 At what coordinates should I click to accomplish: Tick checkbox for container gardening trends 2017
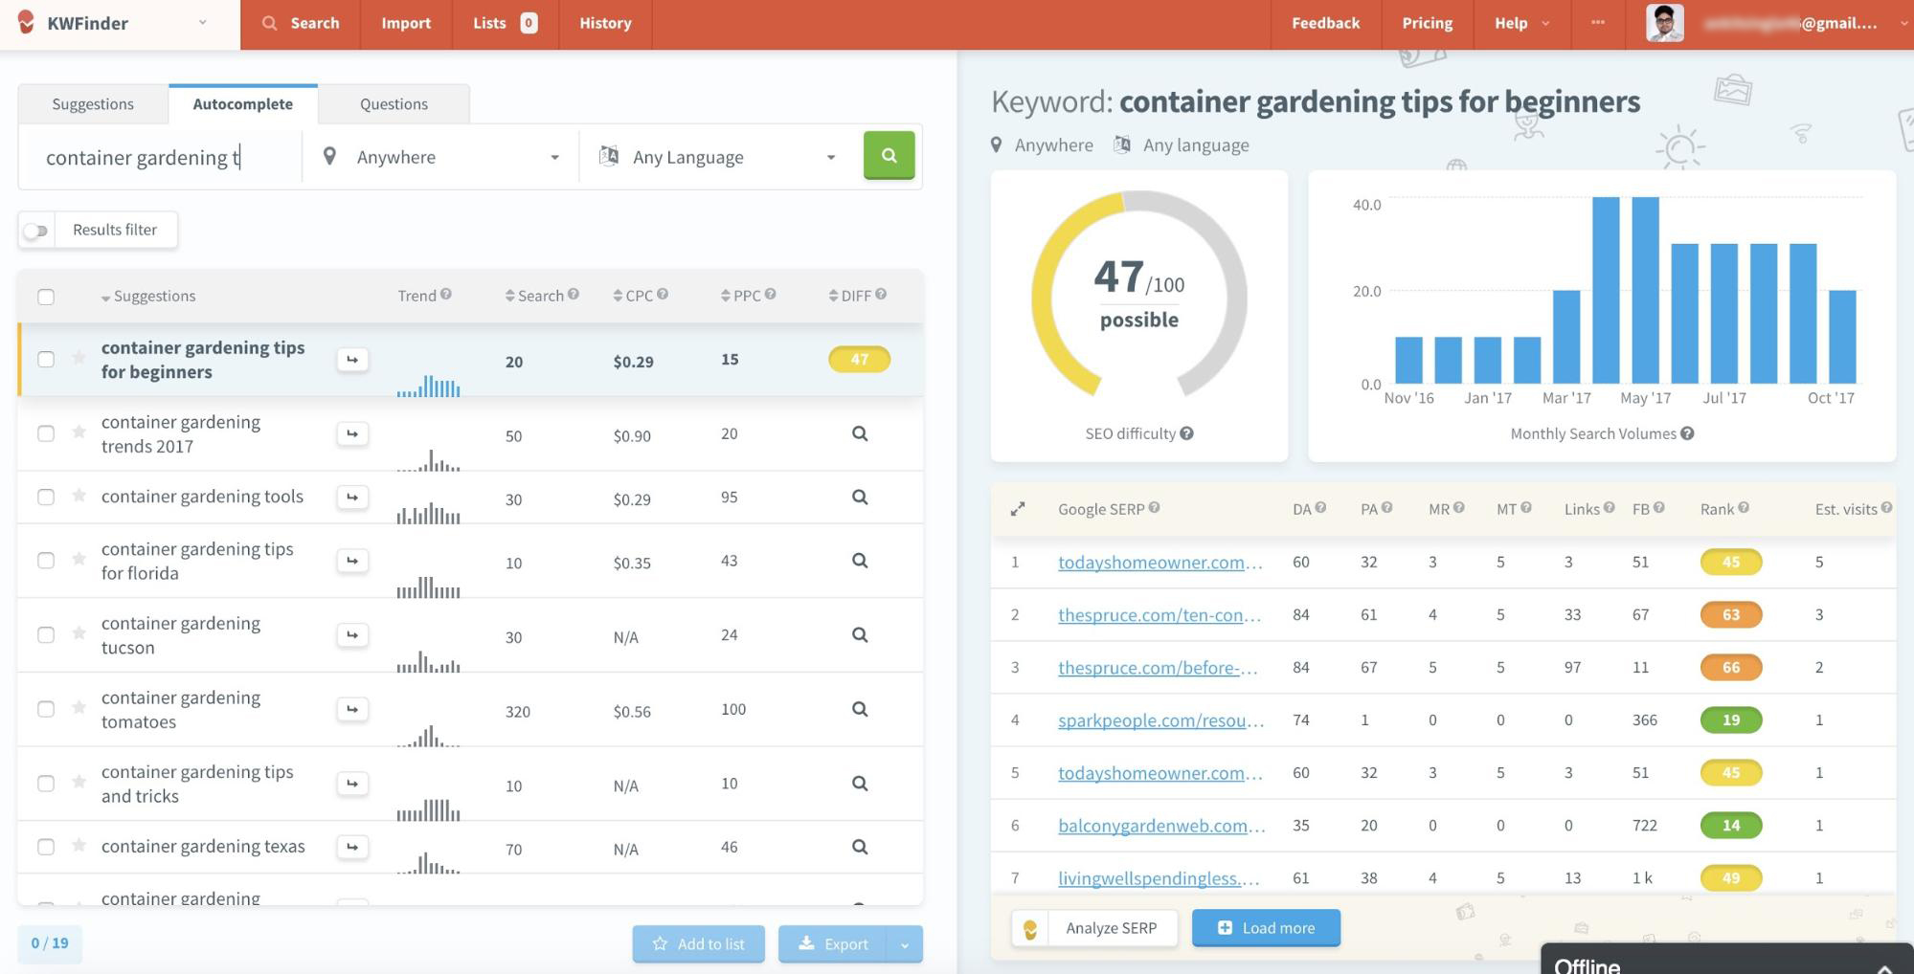(x=46, y=433)
